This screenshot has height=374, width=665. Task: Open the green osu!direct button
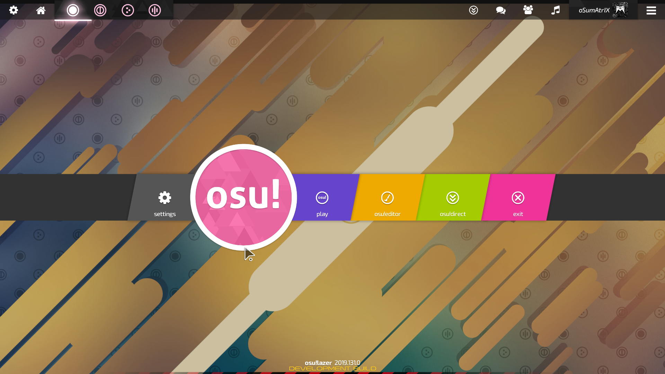tap(453, 197)
